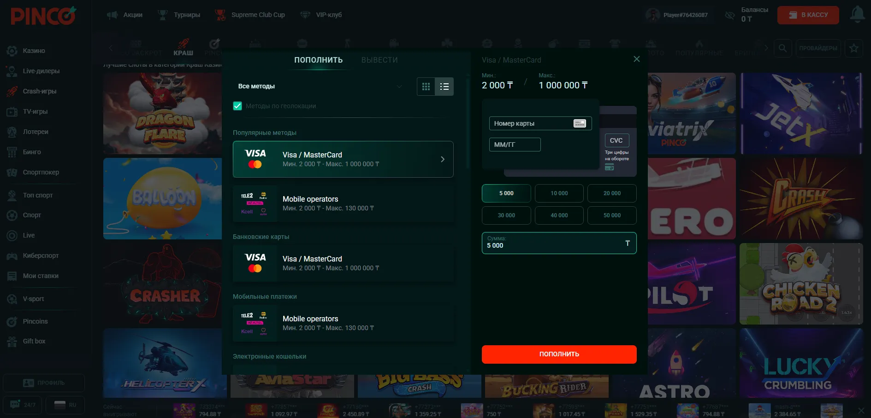Uncheck the Методы по геолокации checkbox

click(x=237, y=106)
